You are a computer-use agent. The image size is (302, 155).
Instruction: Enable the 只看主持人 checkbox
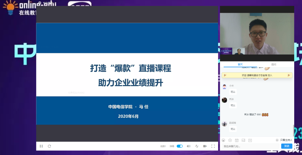[x=277, y=140]
